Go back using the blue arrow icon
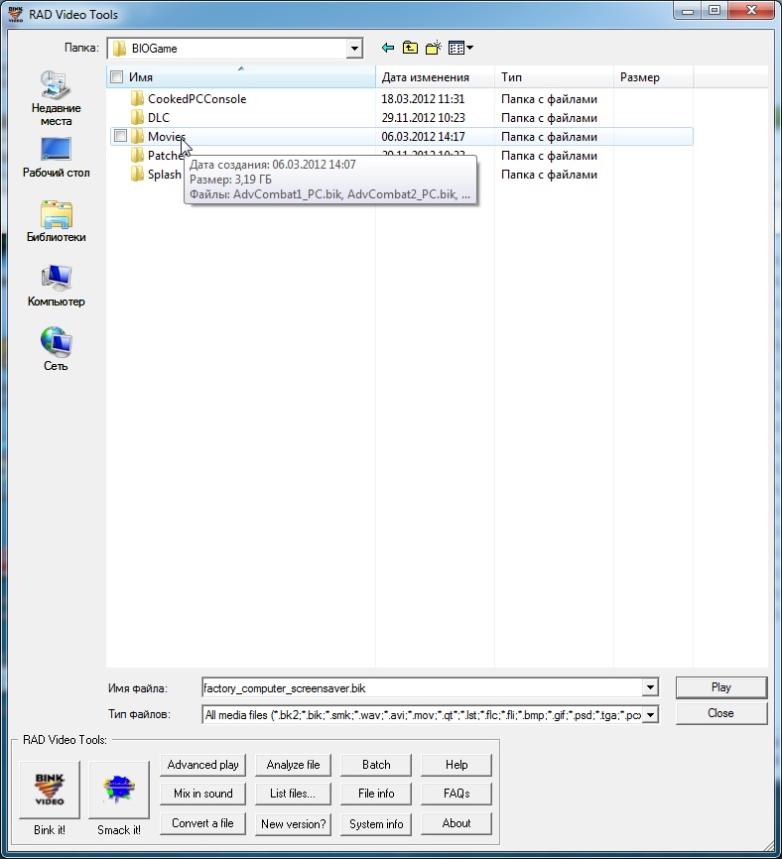Image resolution: width=782 pixels, height=859 pixels. coord(388,49)
